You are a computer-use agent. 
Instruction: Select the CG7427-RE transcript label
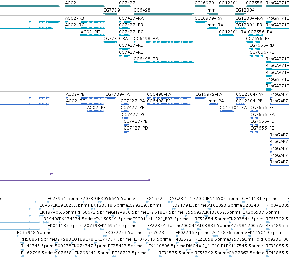pos(131,52)
